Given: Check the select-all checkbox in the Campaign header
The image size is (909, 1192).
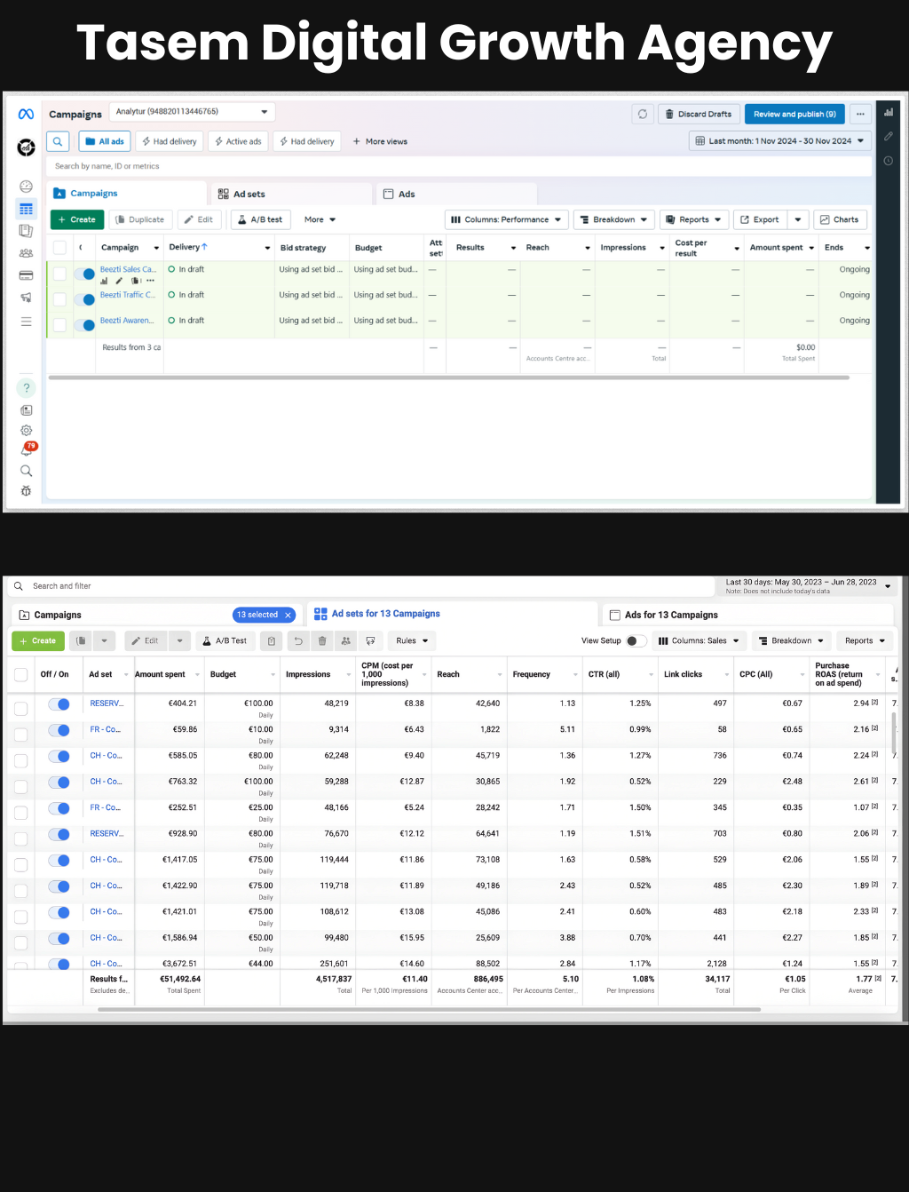Looking at the screenshot, I should 59,248.
